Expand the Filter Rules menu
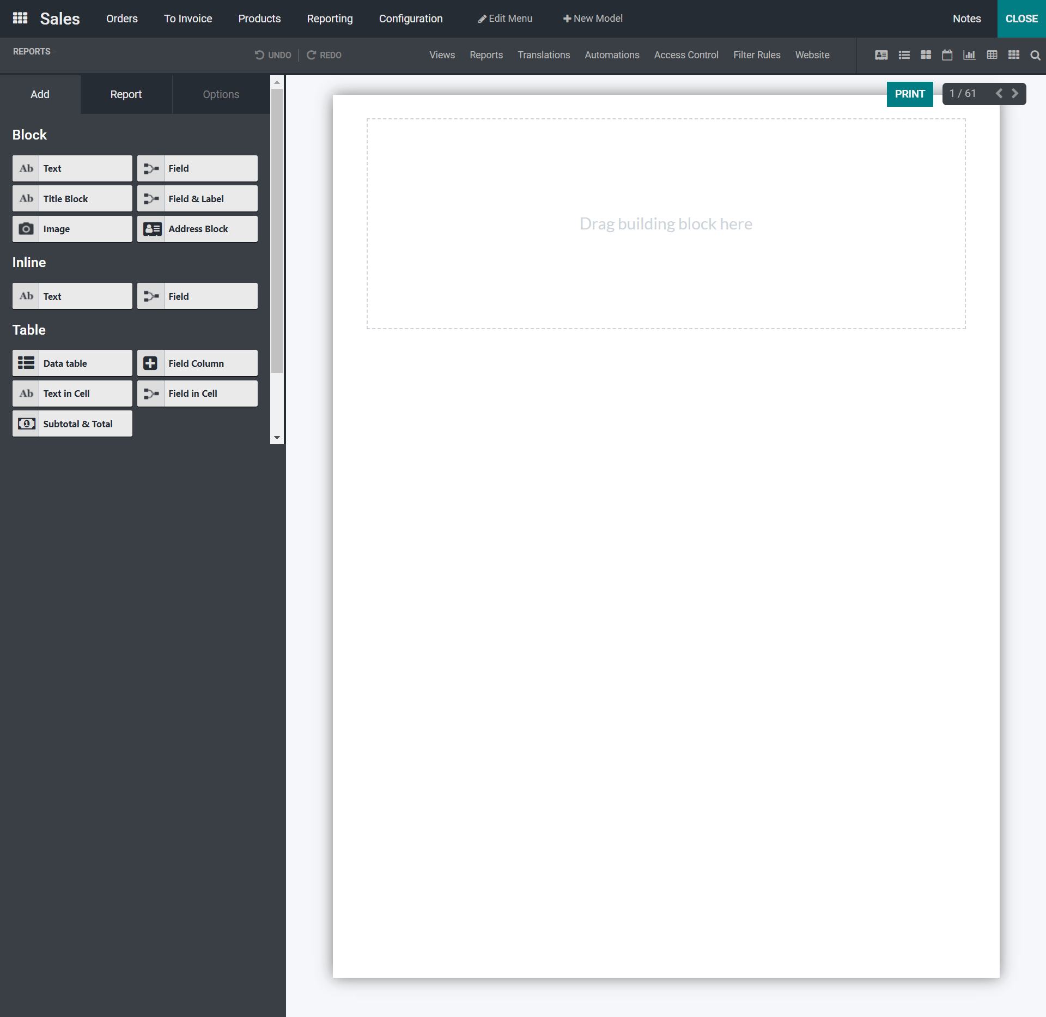This screenshot has height=1017, width=1046. pyautogui.click(x=757, y=55)
